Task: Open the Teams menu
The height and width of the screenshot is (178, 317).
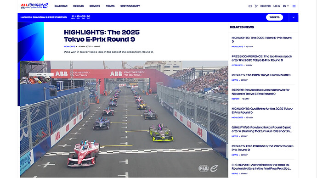Action: tap(110, 6)
